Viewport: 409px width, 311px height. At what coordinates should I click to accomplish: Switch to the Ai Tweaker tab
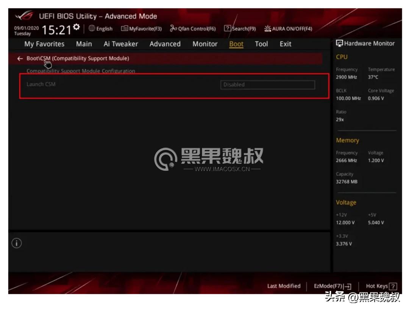[x=120, y=44]
